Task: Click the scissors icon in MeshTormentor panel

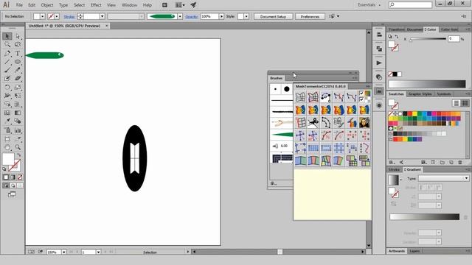Action: click(313, 123)
